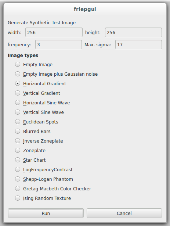Select Inverse Zoneplate radio button

[18, 141]
